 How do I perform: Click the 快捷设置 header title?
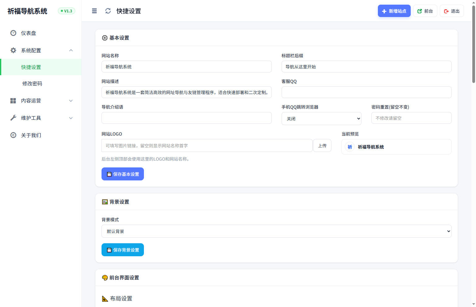tap(129, 11)
